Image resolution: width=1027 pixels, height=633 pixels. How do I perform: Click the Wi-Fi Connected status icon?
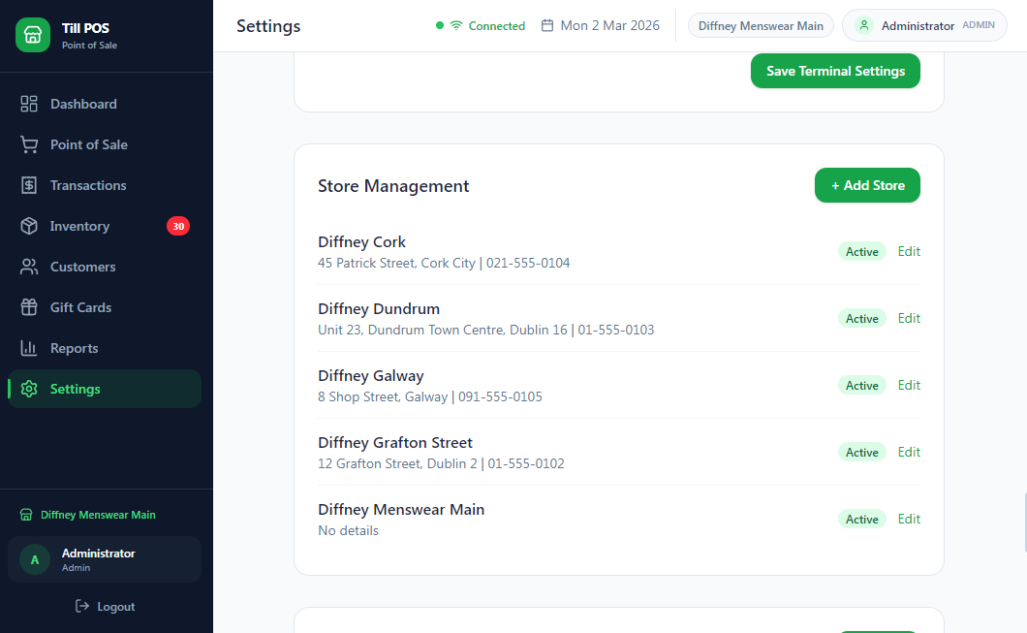coord(455,25)
